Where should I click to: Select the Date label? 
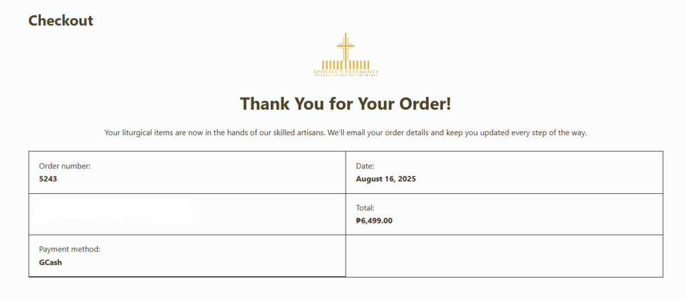365,166
